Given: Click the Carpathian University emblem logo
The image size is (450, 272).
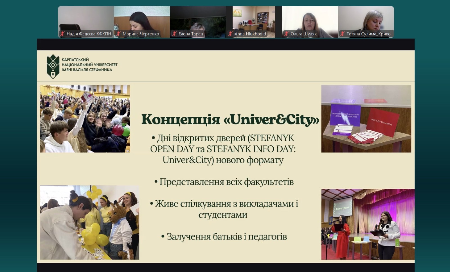Looking at the screenshot, I should tap(53, 66).
